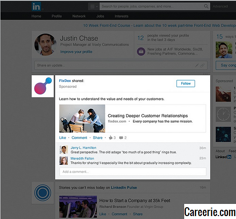Viewport: 236px width, 219px height.
Task: Open the post options dots above Follow
Action: (x=205, y=74)
